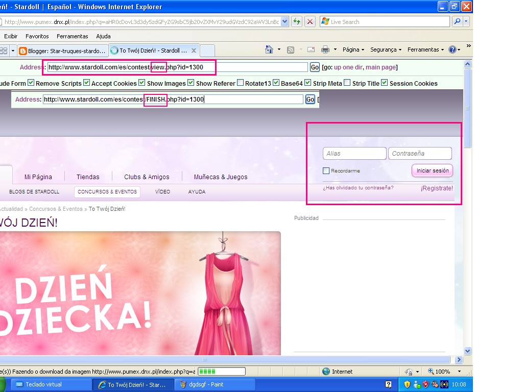523x392 pixels.
Task: Open the Ferramentas menu bar item
Action: [x=73, y=36]
